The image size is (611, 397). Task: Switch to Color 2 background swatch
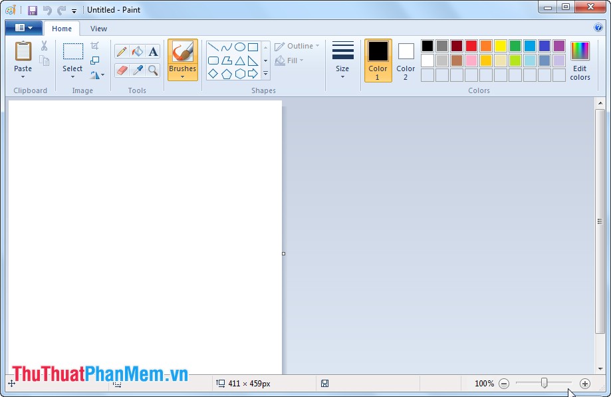[405, 60]
